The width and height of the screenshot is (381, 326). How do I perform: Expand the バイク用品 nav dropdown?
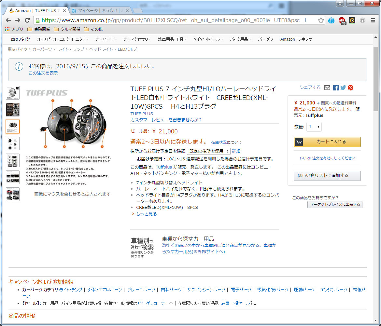240,39
